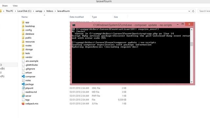Select the public folder icon
The height and width of the screenshot is (118, 210).
(x=23, y=38)
